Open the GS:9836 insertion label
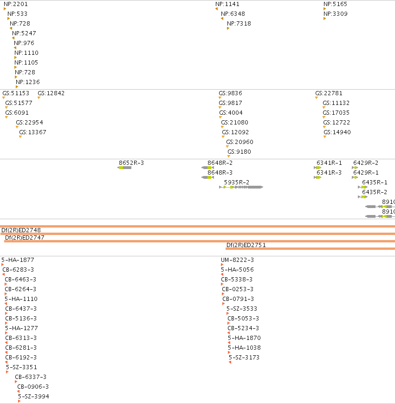395x404 pixels. point(231,93)
